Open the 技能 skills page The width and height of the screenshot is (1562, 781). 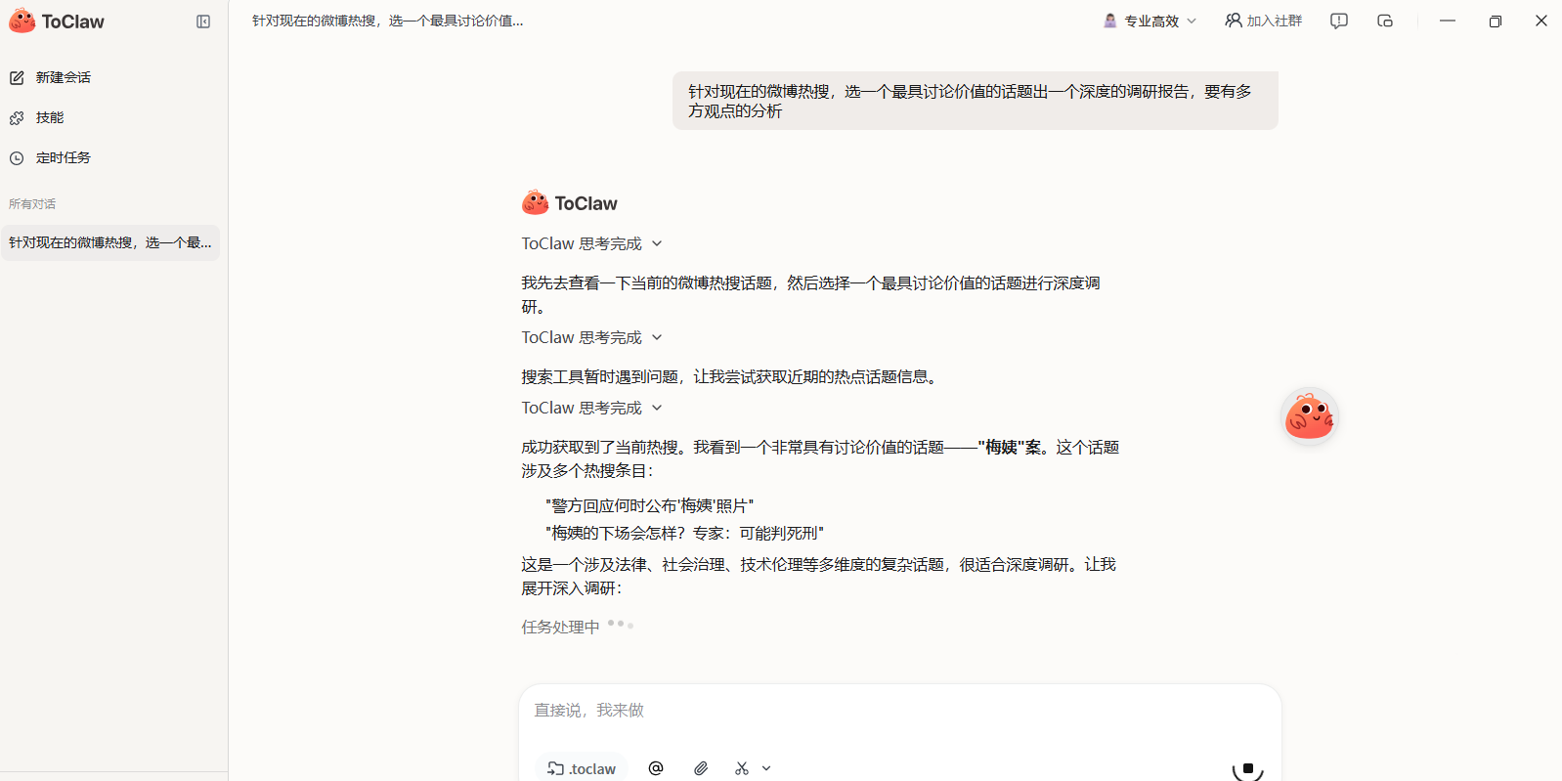pos(49,117)
